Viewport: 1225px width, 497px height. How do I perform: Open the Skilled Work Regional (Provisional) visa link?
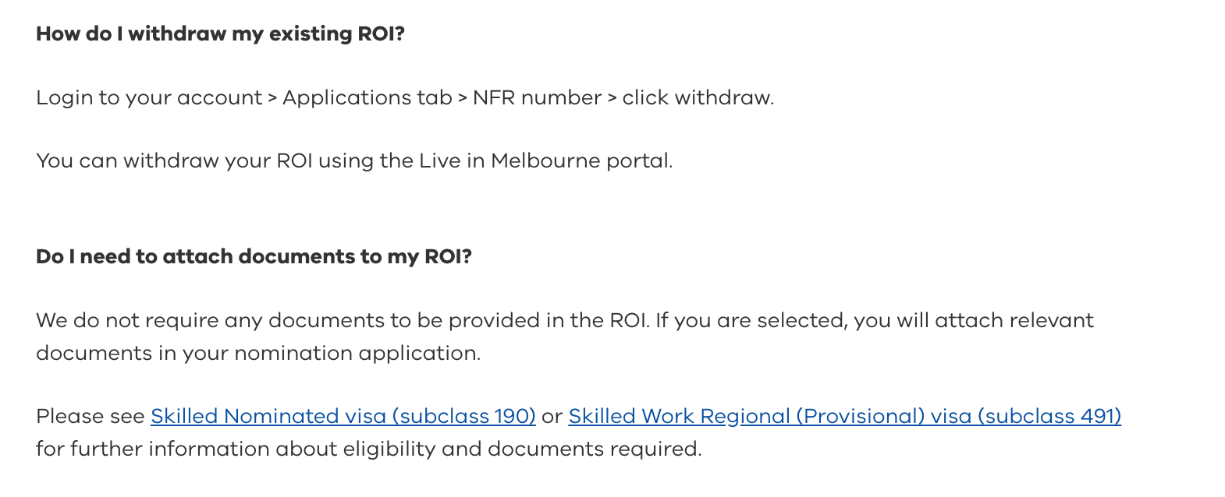[844, 416]
